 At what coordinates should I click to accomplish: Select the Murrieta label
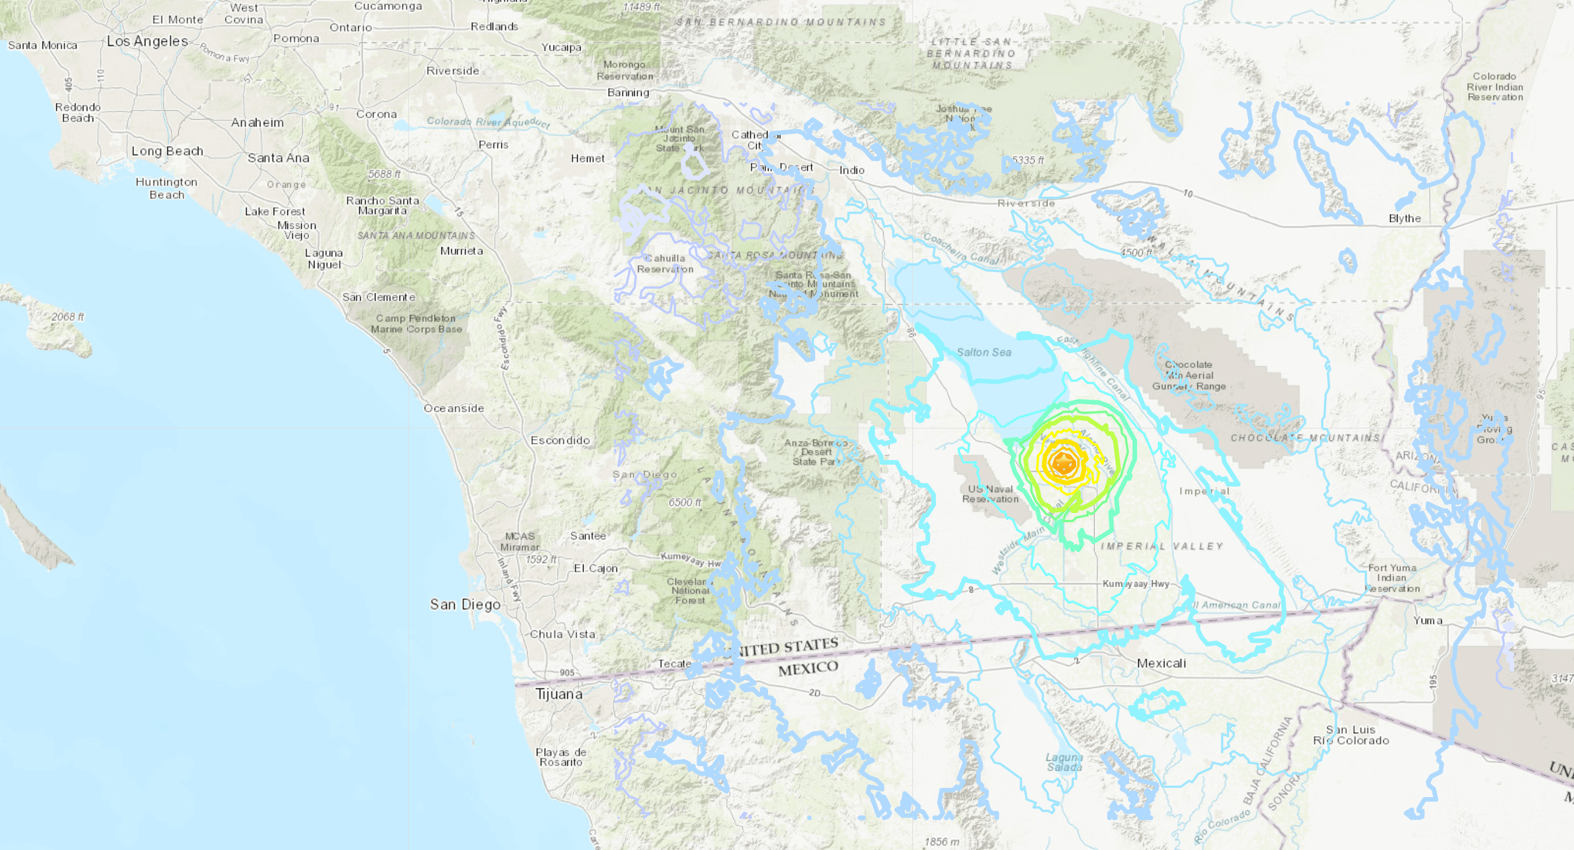(x=461, y=251)
